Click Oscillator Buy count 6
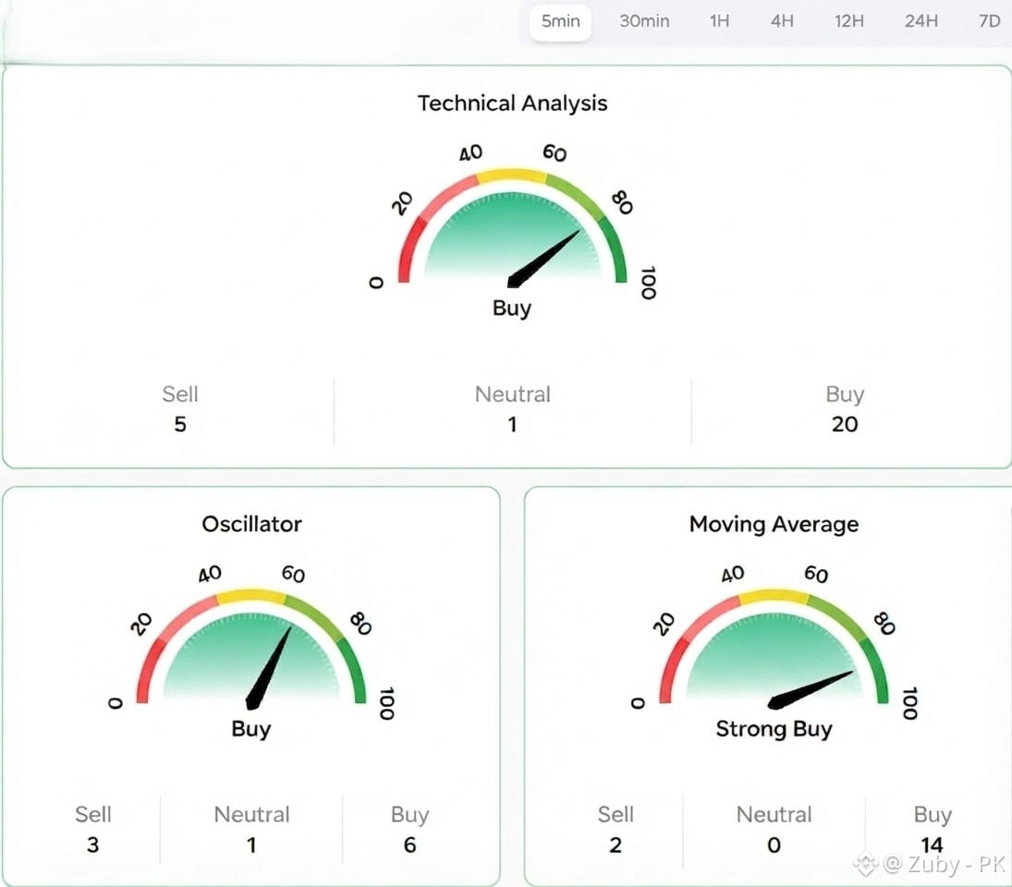Viewport: 1012px width, 887px height. point(409,844)
